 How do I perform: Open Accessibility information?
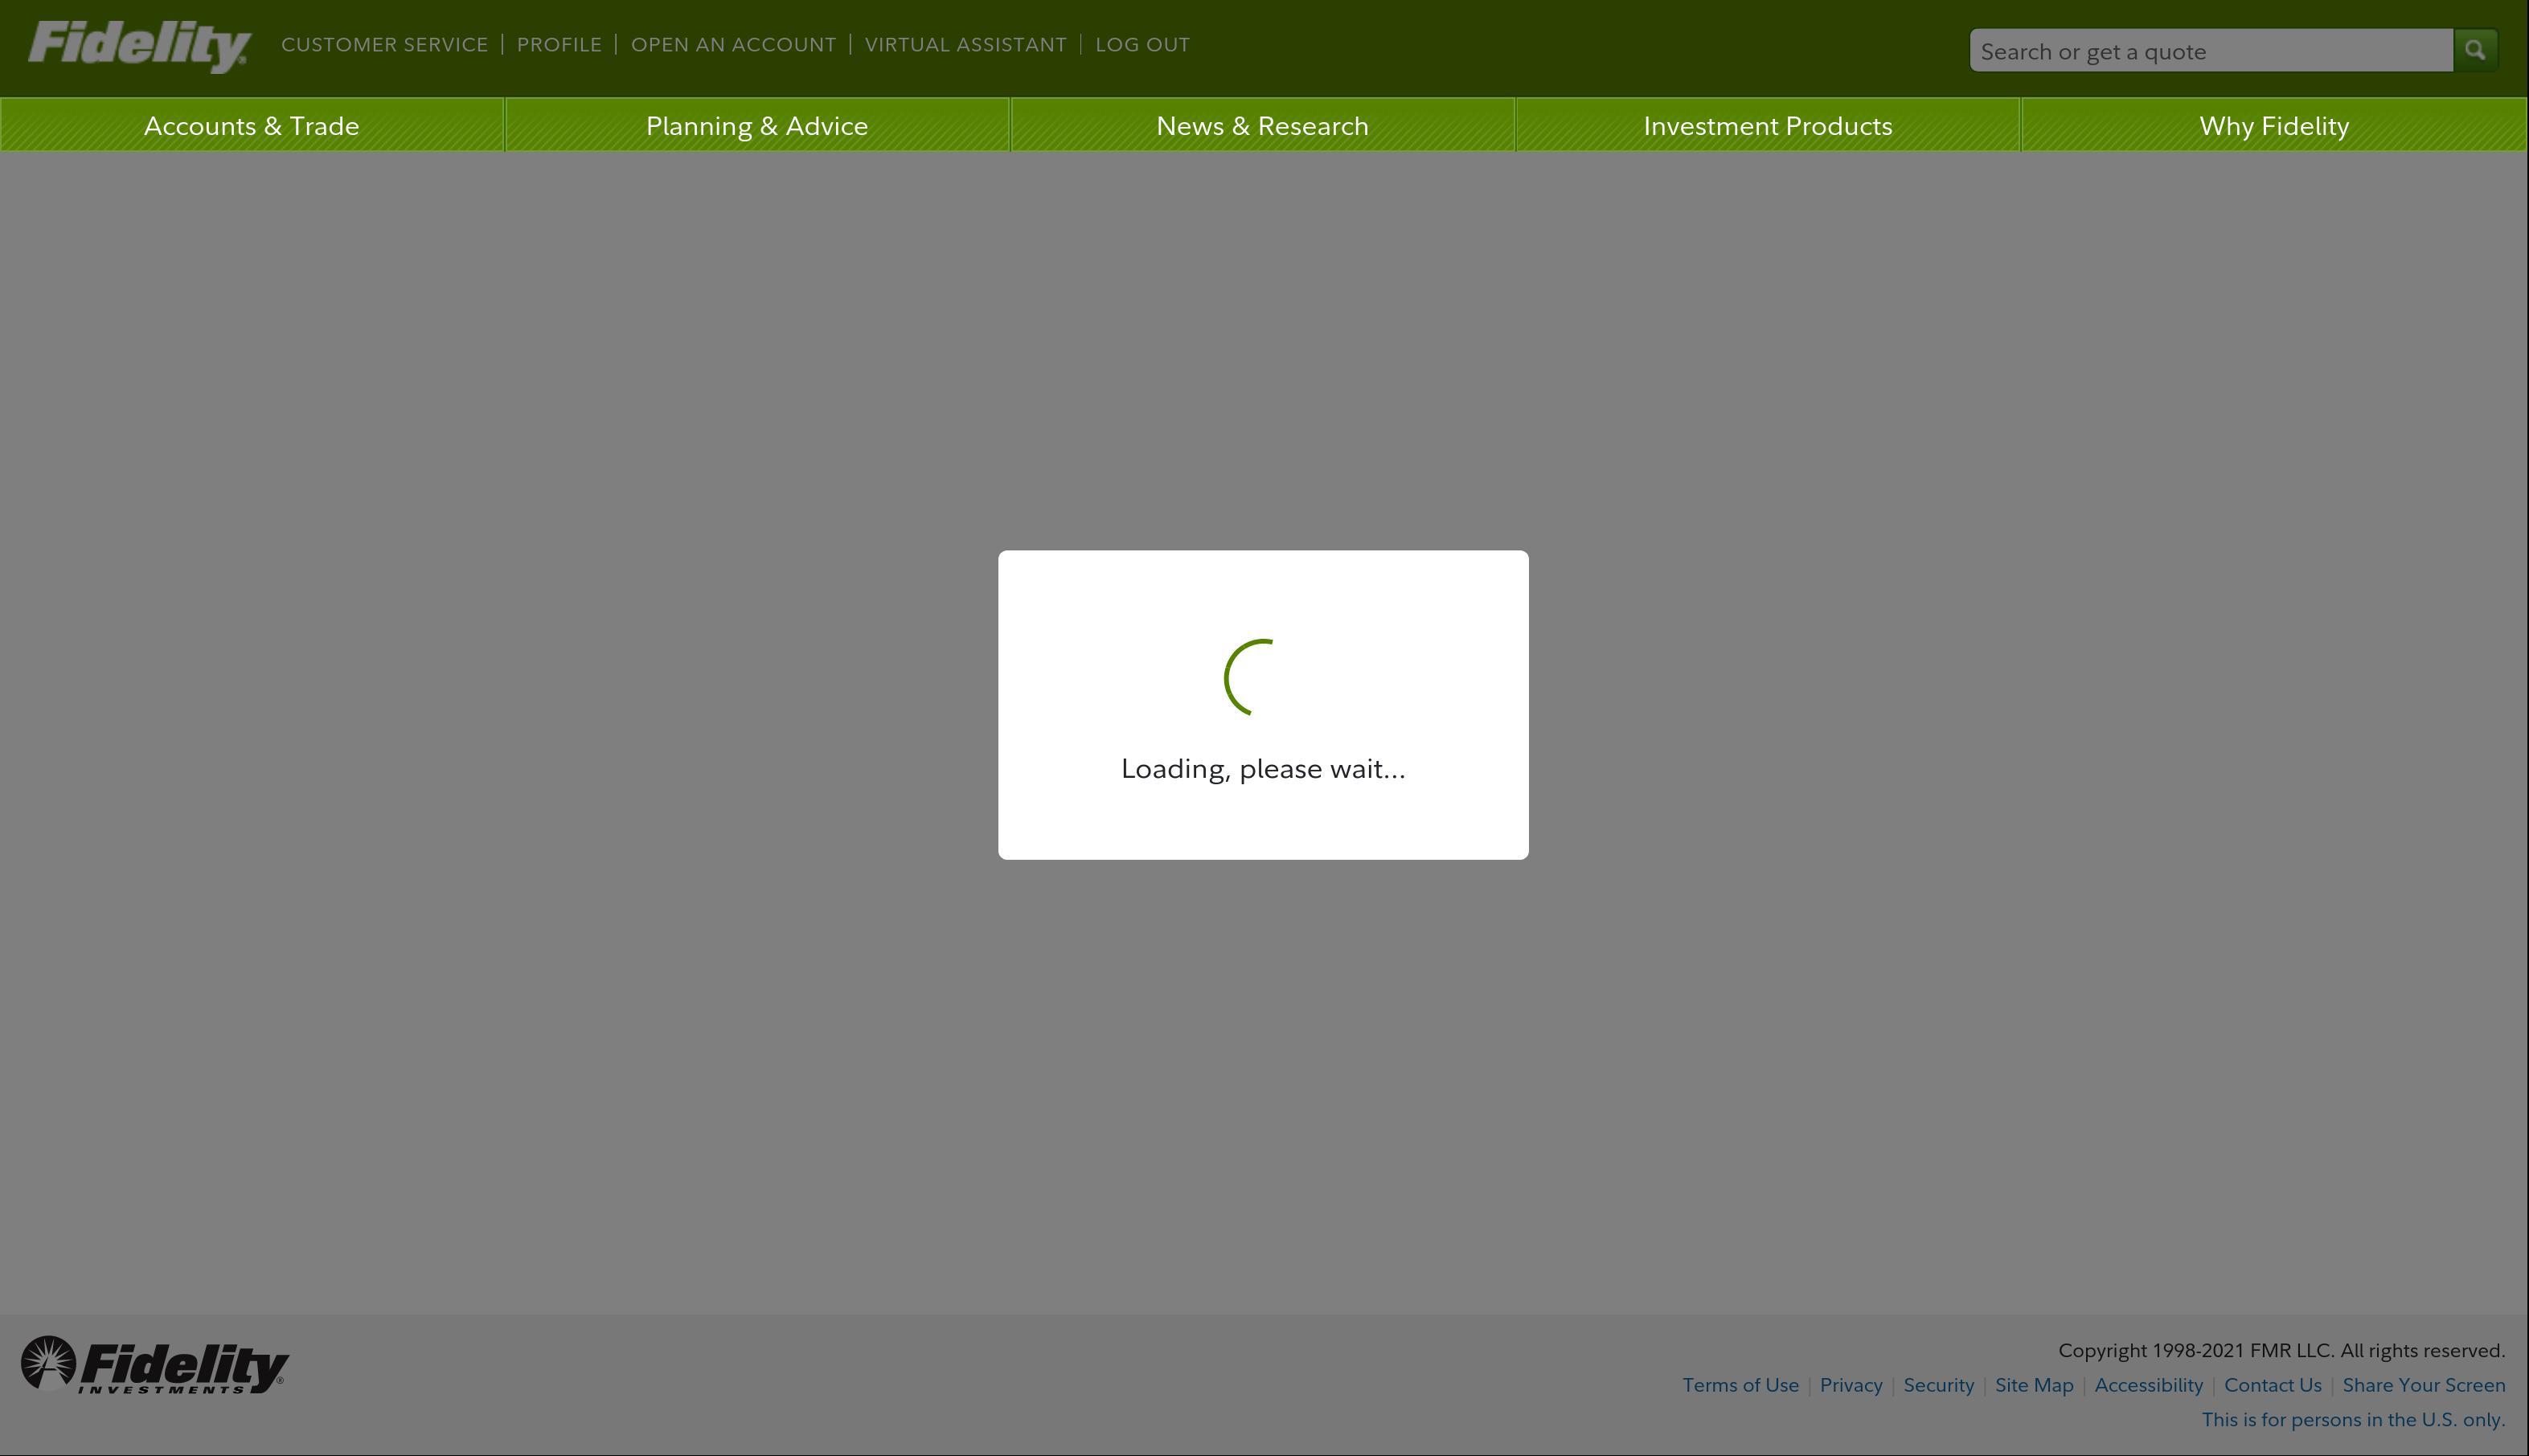coord(2148,1385)
